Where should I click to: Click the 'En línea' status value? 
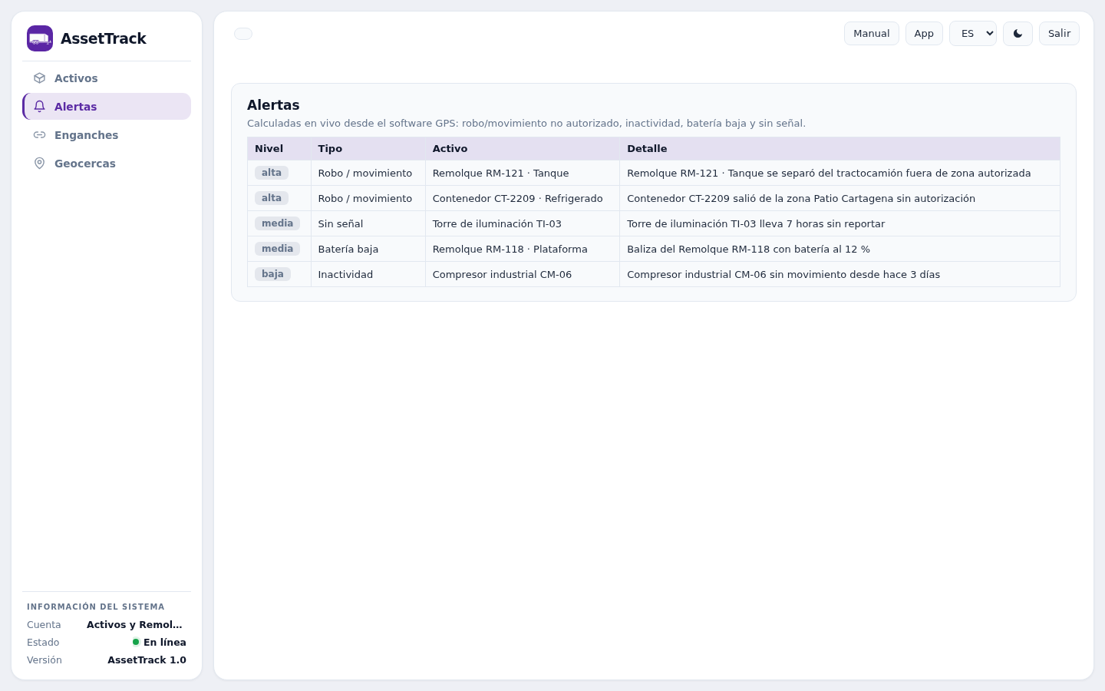tap(165, 643)
